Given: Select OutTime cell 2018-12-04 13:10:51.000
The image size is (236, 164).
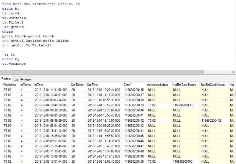Looking at the screenshot, I should click(104, 121).
